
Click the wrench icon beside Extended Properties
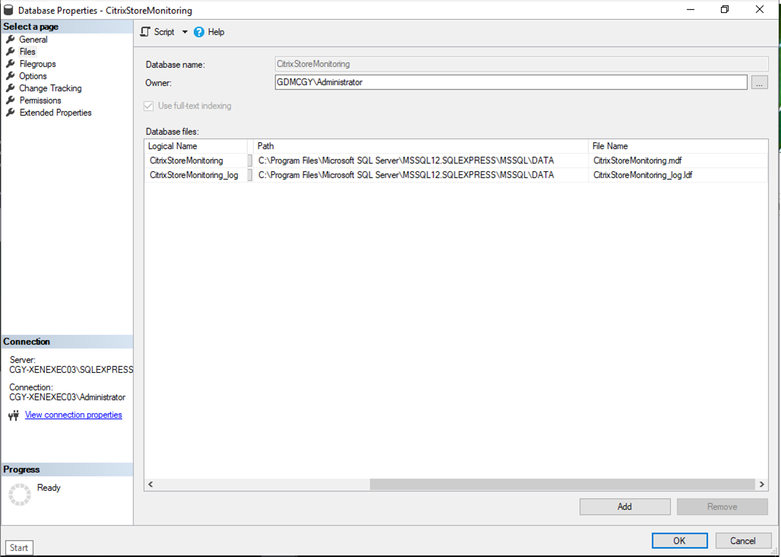[x=10, y=113]
